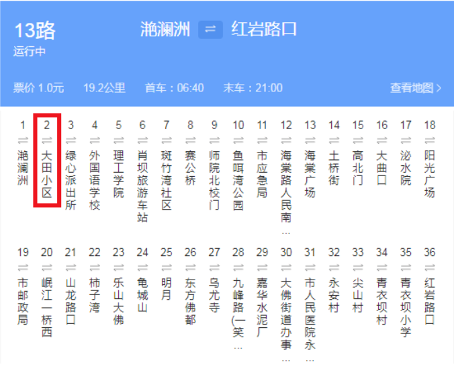Click the 首车：06:40 first bus time
Image resolution: width=454 pixels, height=375 pixels.
175,88
